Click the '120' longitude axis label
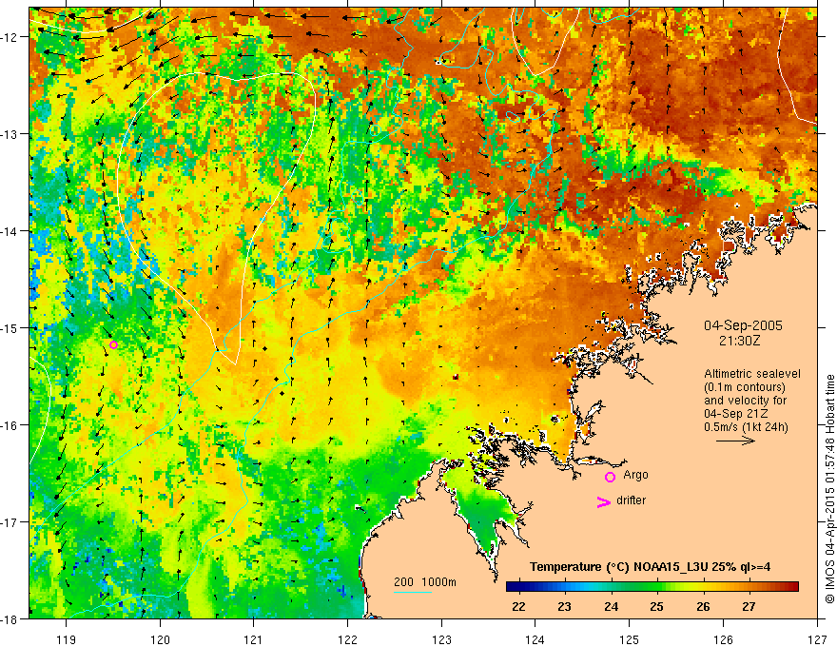The height and width of the screenshot is (647, 837). click(160, 639)
